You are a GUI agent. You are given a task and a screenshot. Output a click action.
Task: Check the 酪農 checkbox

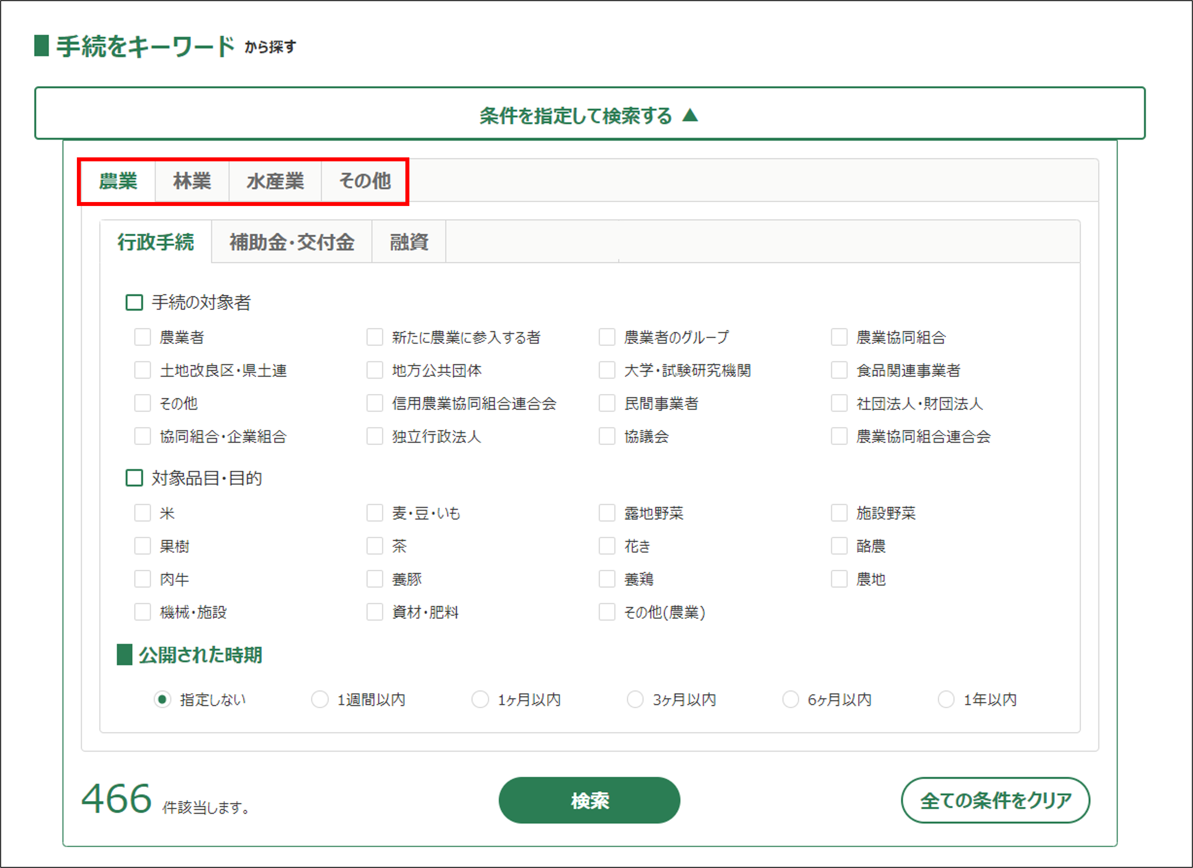pos(839,546)
